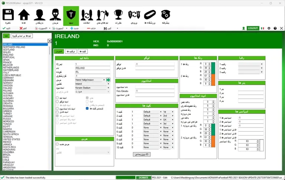The width and height of the screenshot is (285, 180).
Task: Enable the Edit Team checkbox (ادیت تیم)
Action: [57, 98]
